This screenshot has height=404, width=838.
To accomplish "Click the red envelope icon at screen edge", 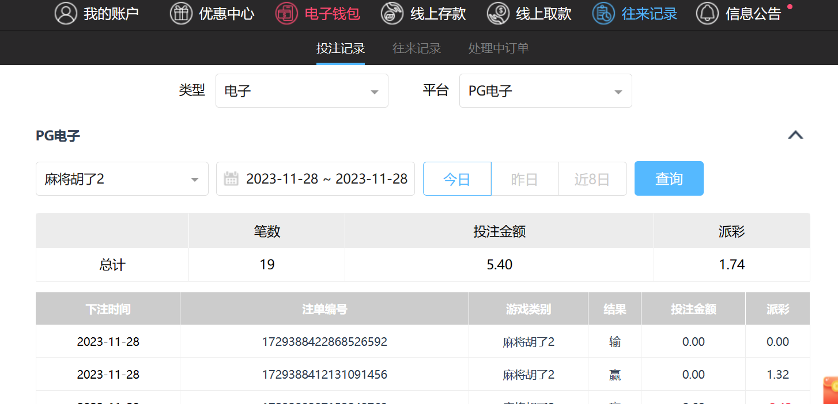I will point(831,390).
